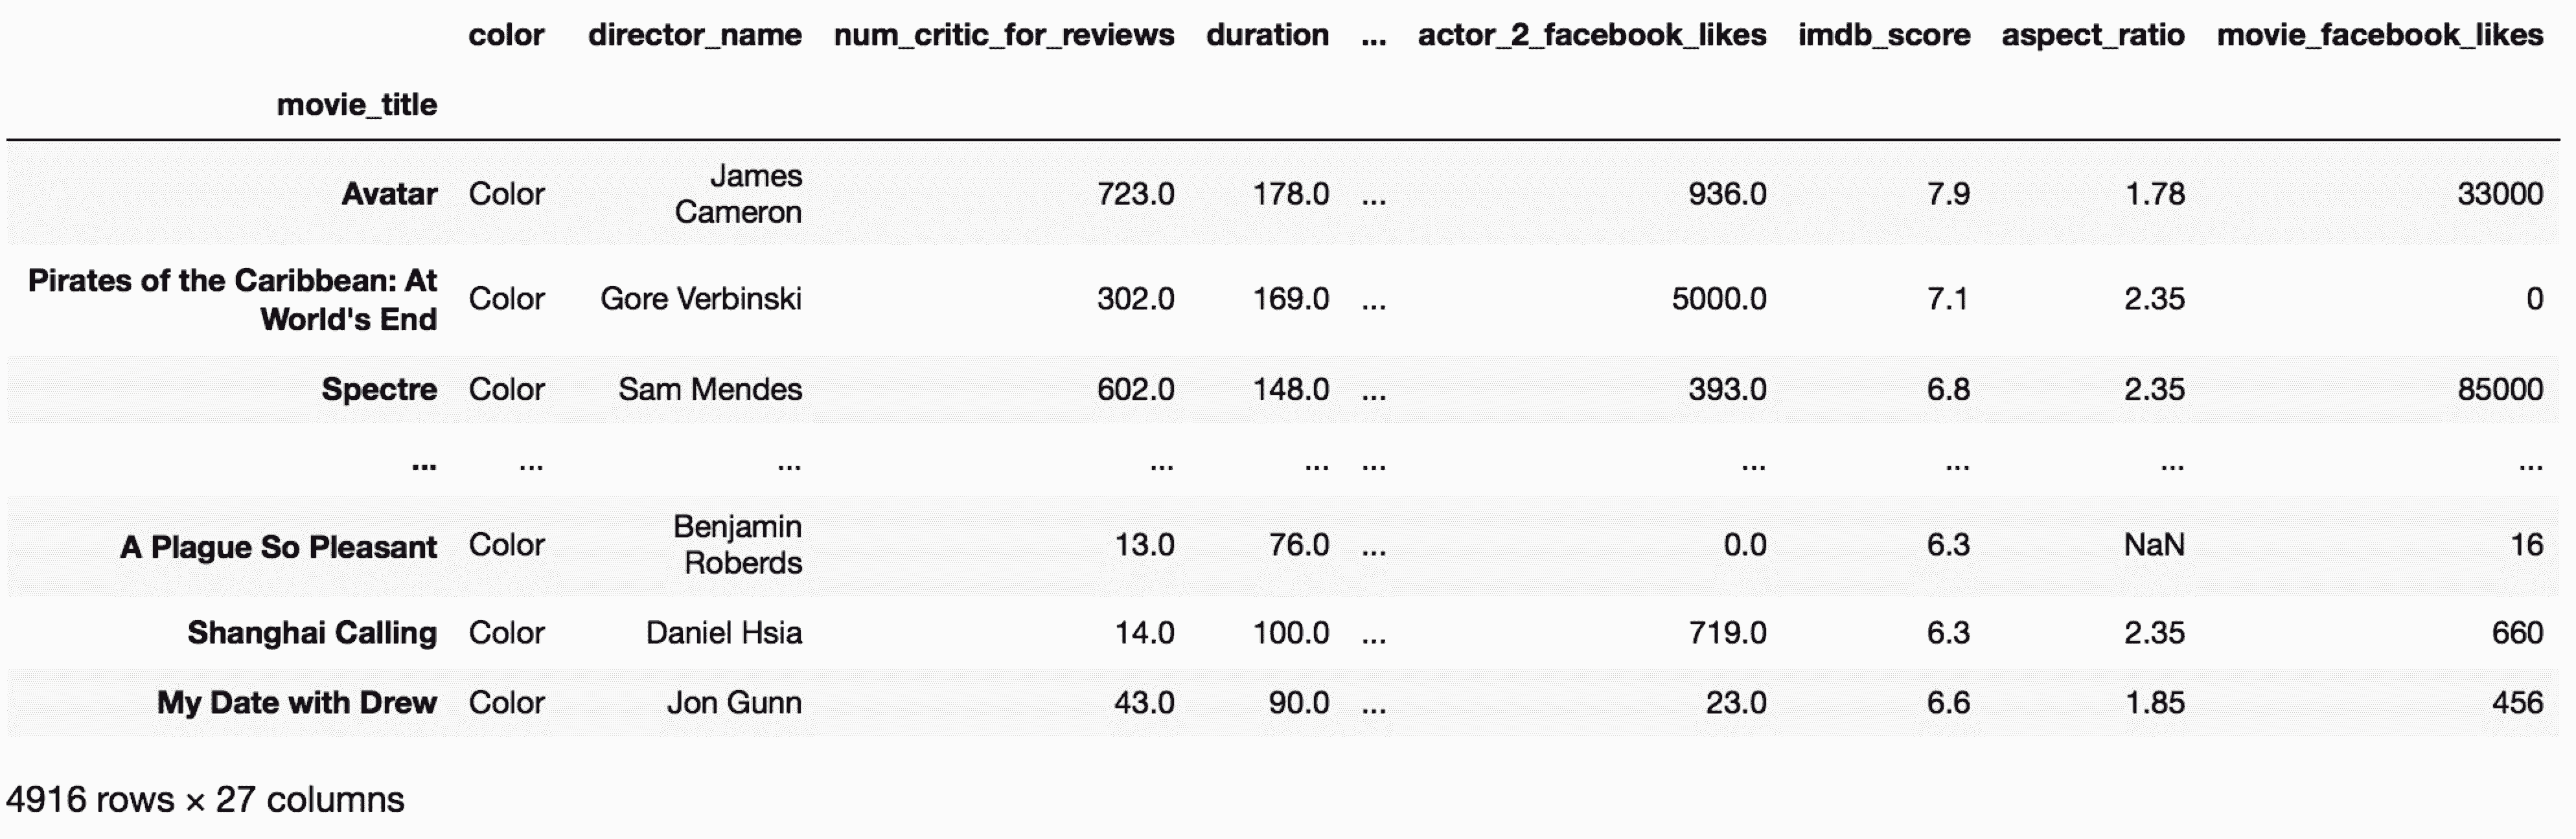Click the aspect_ratio column header
This screenshot has width=2576, height=839.
point(2092,35)
